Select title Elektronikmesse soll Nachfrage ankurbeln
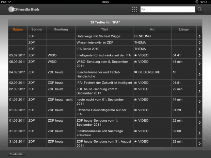Screen dimensions: 211x158 (100, 133)
